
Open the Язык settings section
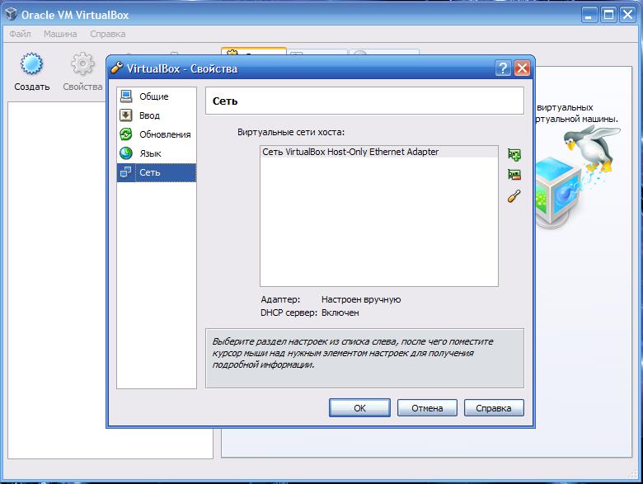157,153
